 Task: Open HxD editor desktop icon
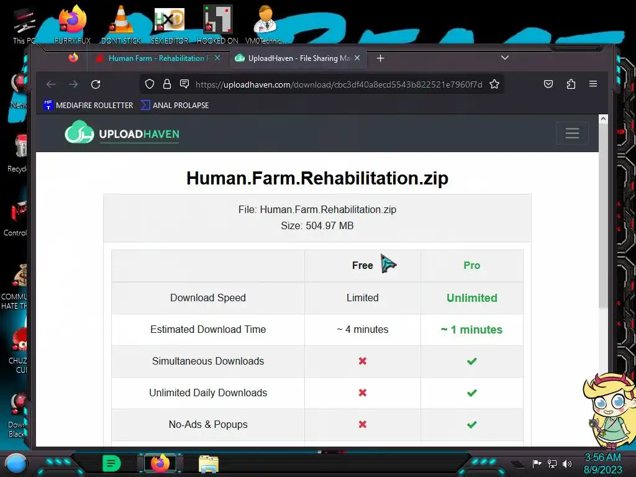[x=170, y=24]
